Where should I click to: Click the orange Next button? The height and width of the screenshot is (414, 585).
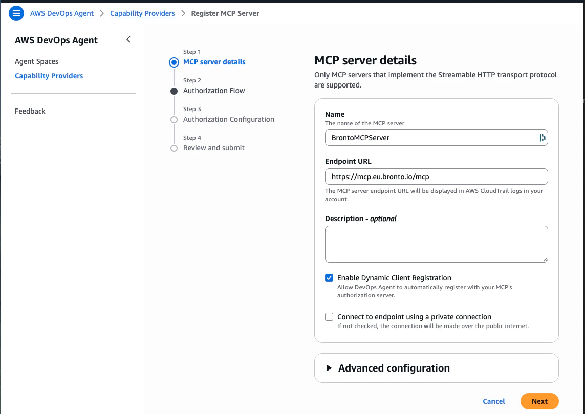click(539, 401)
